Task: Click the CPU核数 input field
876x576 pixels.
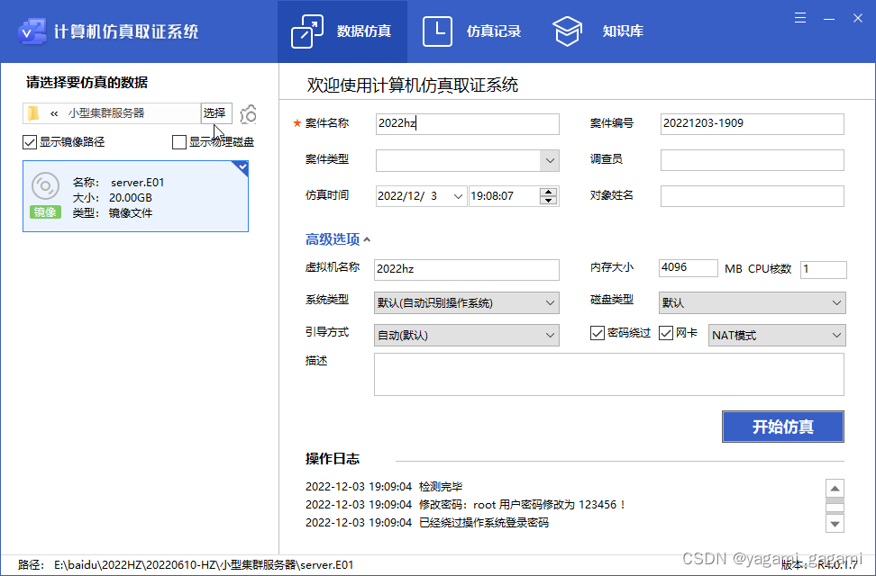Action: tap(824, 270)
